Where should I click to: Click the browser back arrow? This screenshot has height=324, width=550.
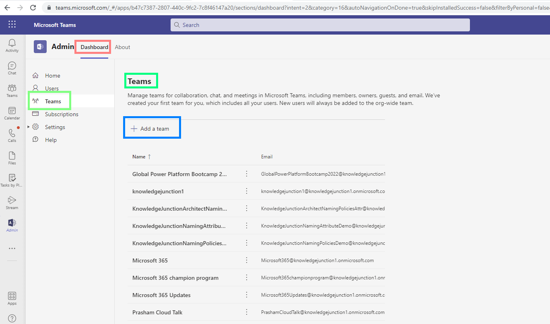(8, 8)
